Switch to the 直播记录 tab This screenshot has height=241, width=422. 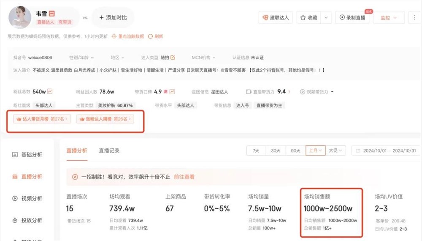(x=109, y=151)
